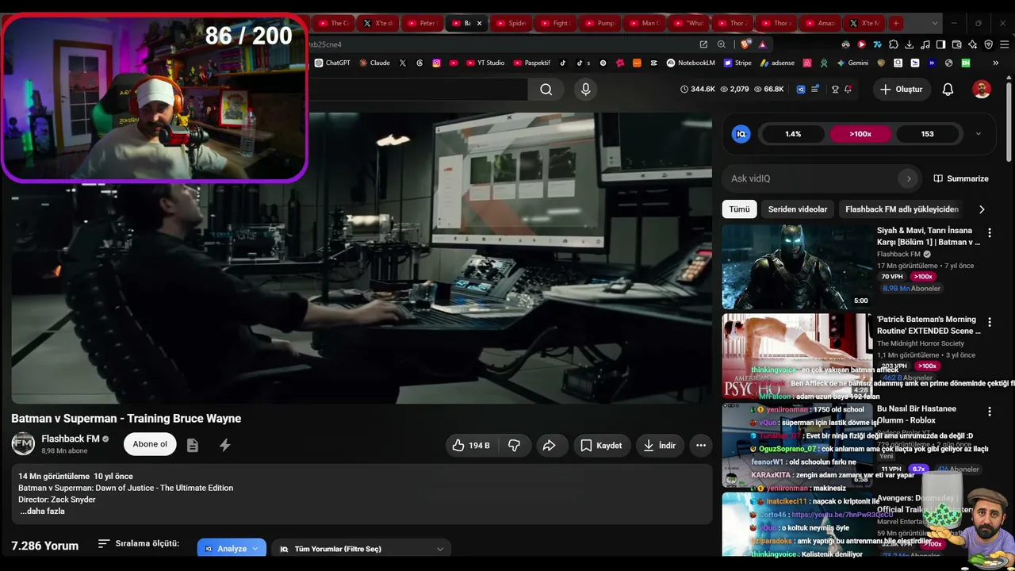Open the Siyah & Mavi Batman thumbnail
1015x571 pixels.
(x=797, y=266)
